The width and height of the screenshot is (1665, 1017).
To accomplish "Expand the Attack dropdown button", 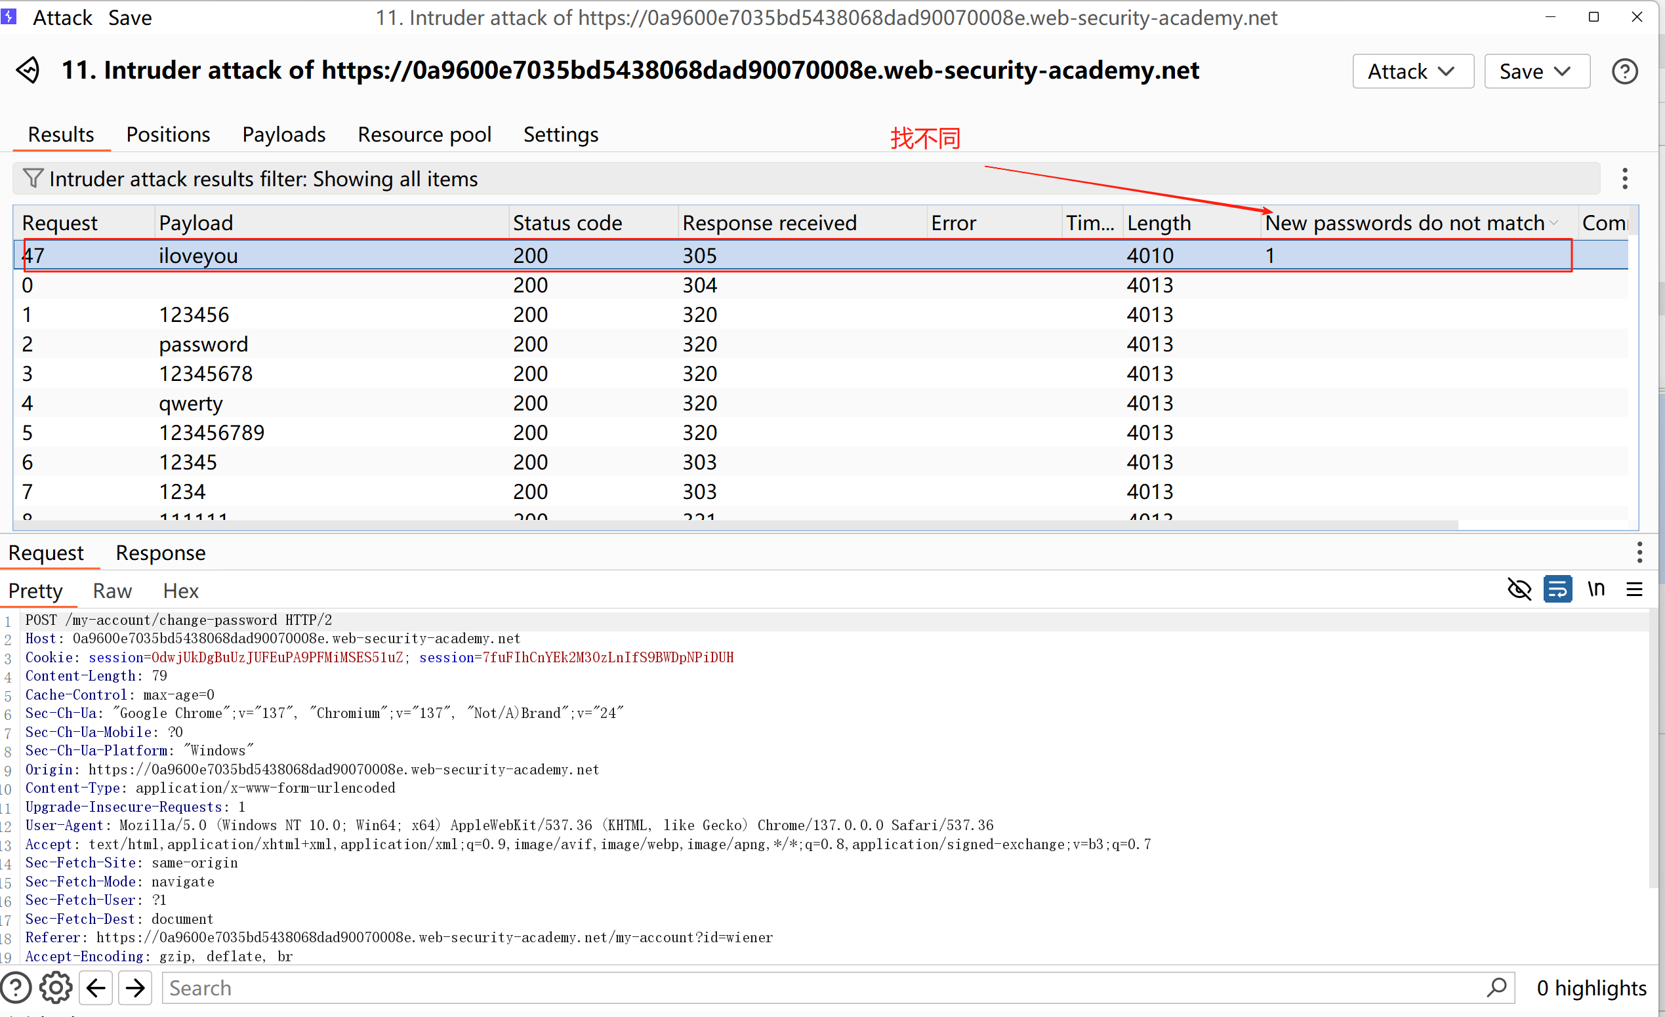I will 1412,71.
